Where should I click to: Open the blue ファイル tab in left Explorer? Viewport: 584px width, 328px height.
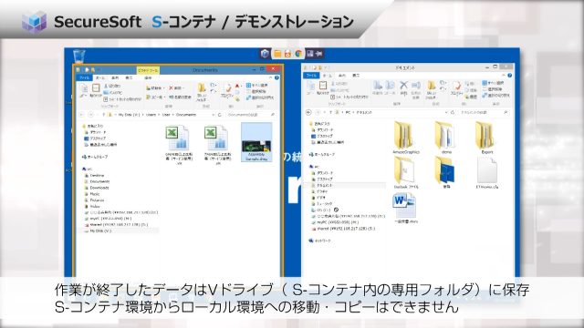pyautogui.click(x=85, y=77)
